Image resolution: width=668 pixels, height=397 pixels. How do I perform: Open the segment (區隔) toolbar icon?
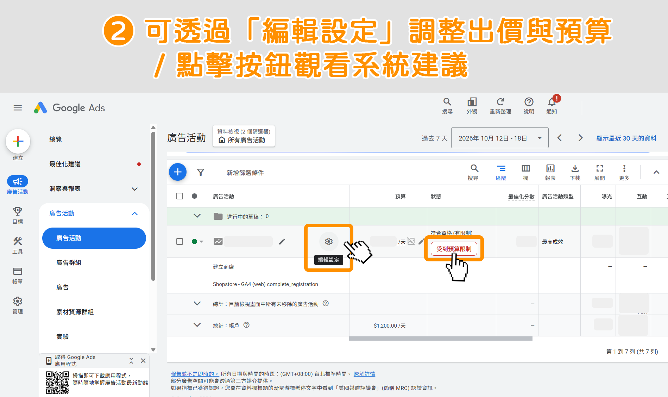(x=501, y=172)
